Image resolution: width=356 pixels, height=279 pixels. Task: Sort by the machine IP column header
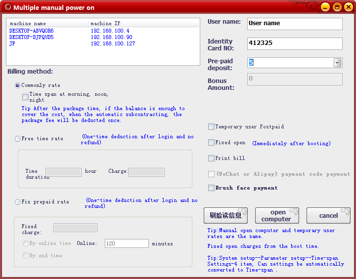click(x=105, y=23)
